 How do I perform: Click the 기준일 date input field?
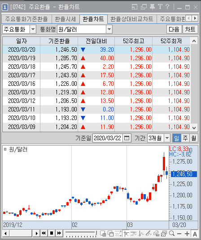point(108,138)
